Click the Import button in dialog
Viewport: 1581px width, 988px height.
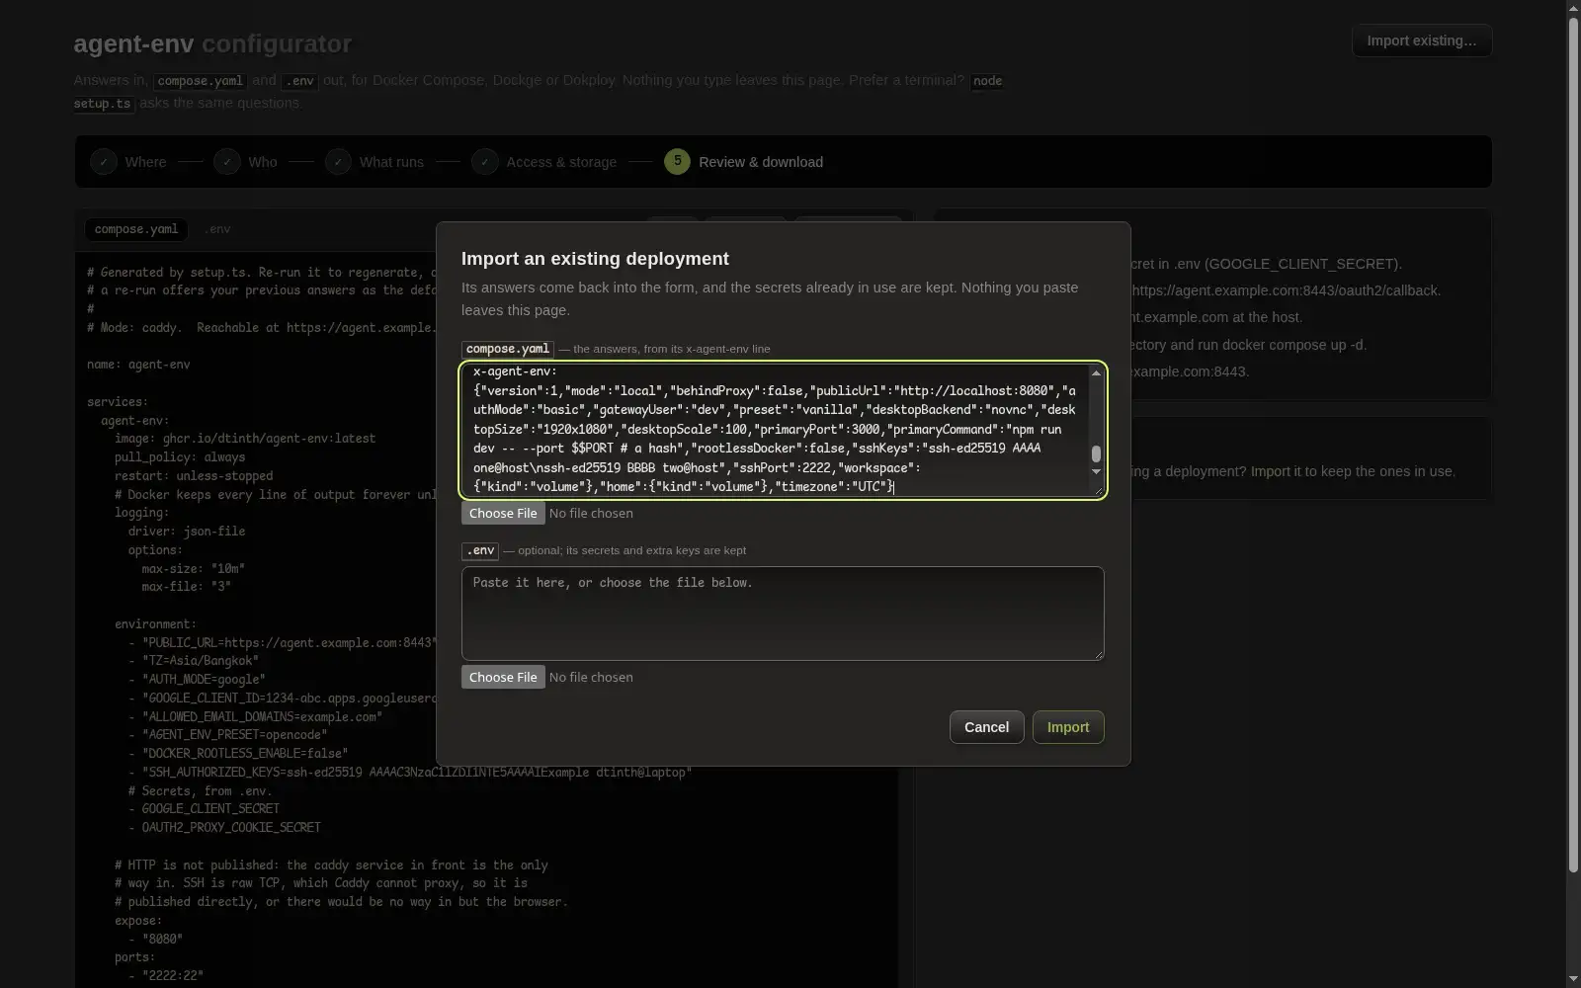pos(1068,727)
